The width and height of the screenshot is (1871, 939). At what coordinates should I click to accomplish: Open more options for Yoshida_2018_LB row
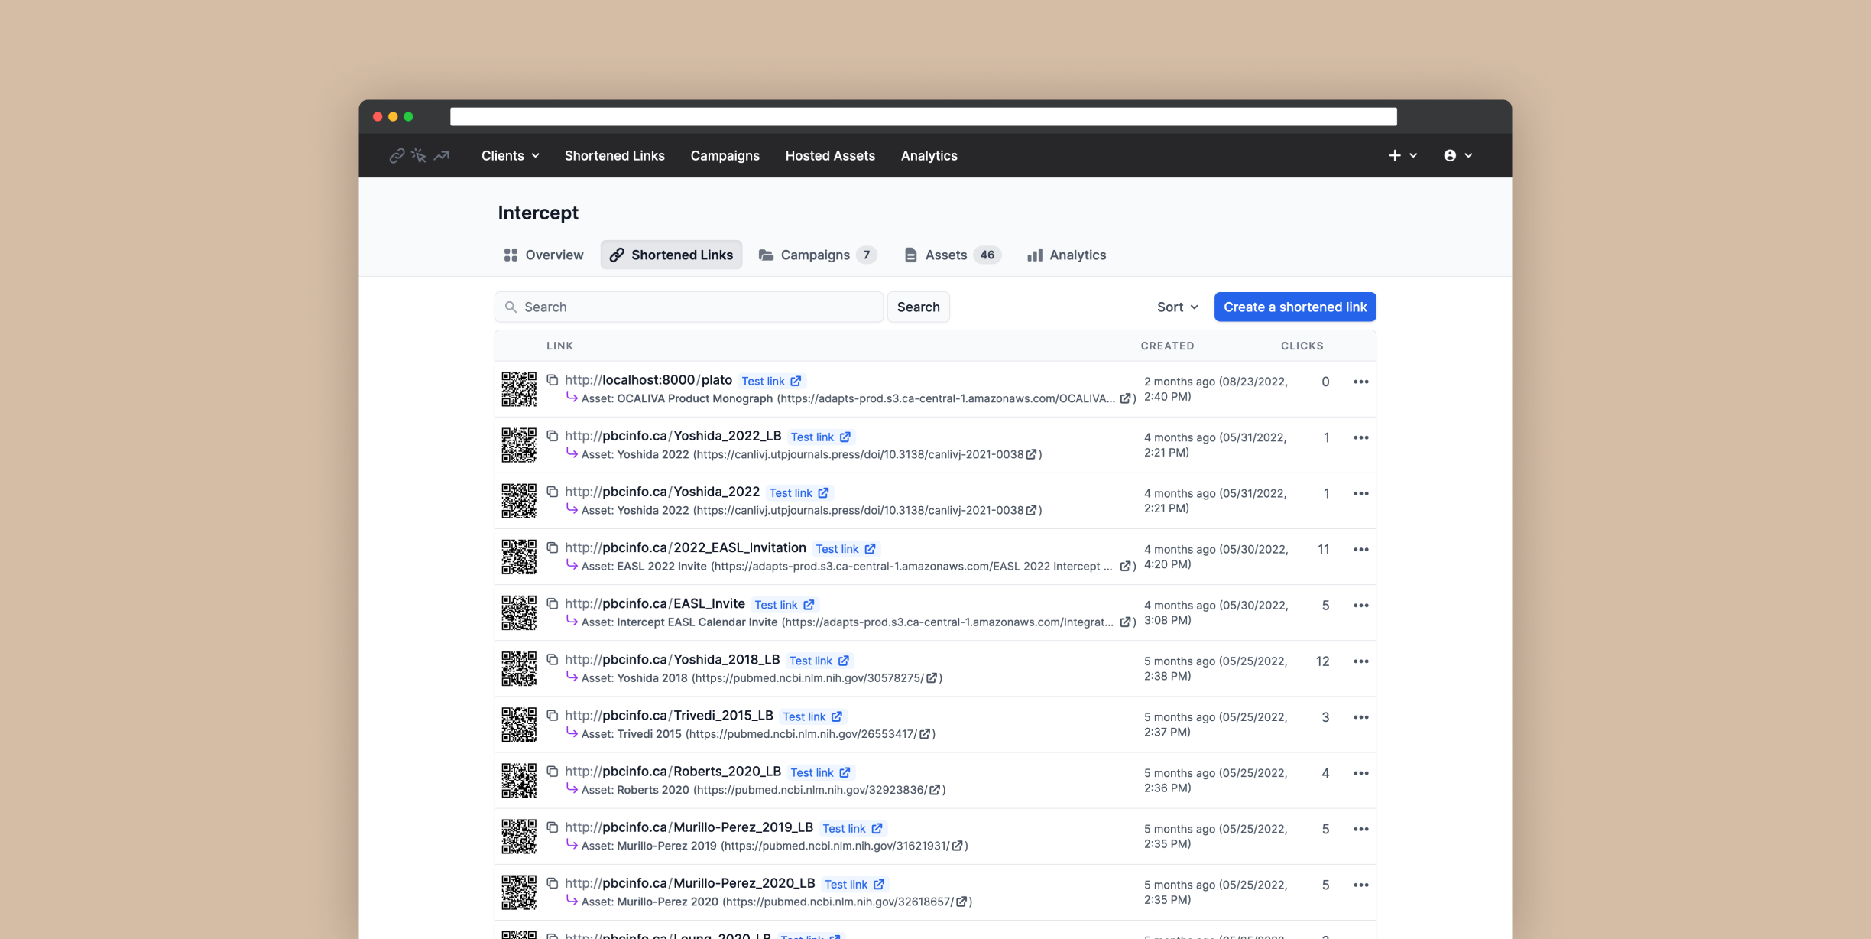point(1360,661)
